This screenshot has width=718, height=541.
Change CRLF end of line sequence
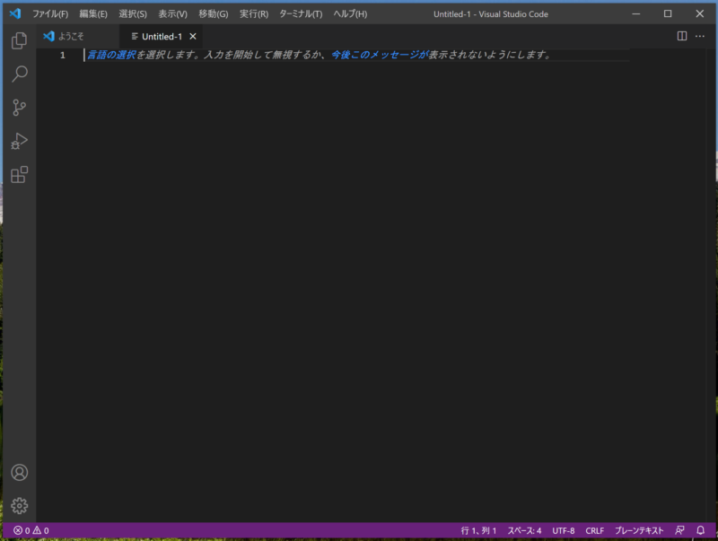(x=594, y=530)
